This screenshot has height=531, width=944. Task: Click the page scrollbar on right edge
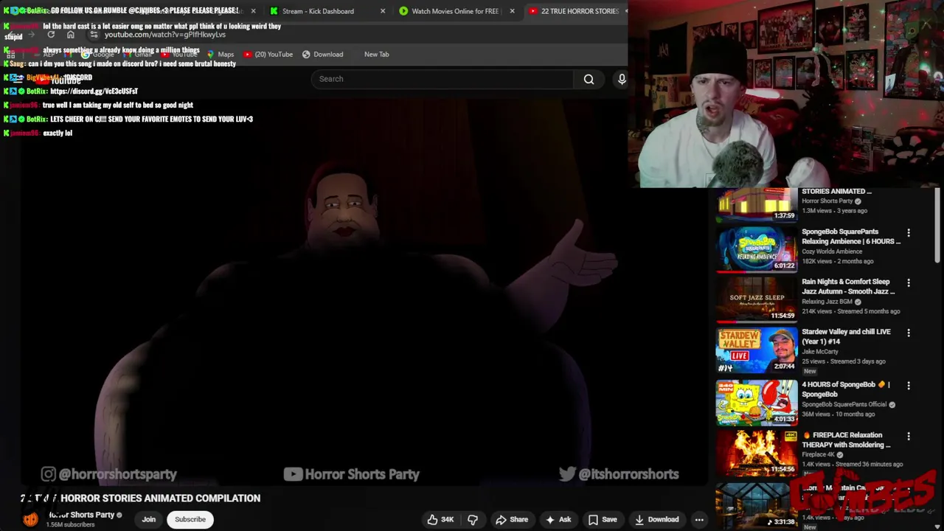pos(939,225)
